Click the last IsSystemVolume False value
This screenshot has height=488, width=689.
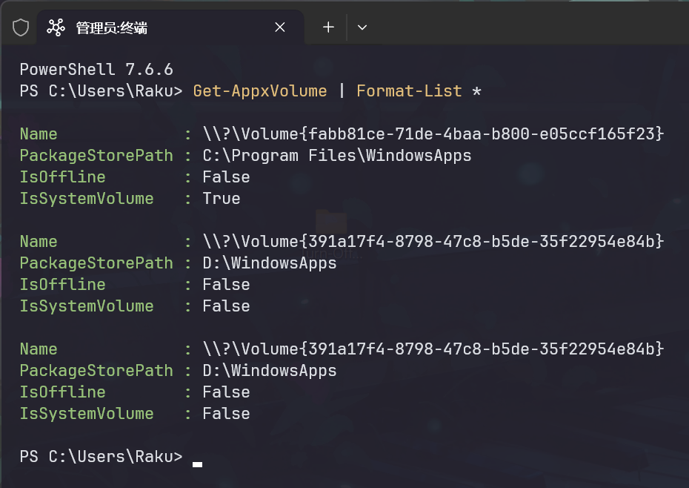tap(226, 414)
